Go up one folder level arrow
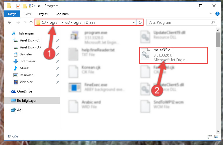This screenshot has width=223, height=145. coord(31,22)
